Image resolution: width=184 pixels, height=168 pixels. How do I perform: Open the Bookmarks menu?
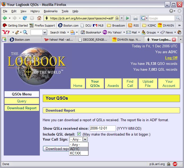point(50,11)
